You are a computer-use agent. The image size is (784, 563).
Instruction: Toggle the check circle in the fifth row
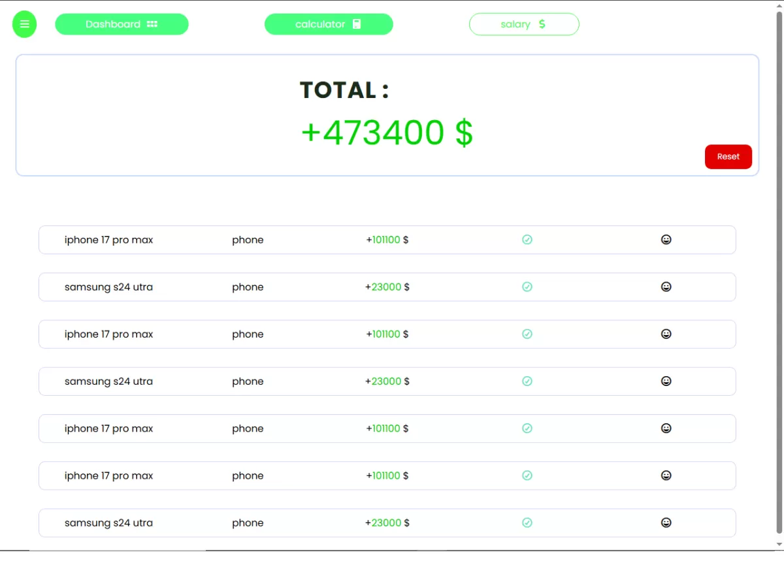pyautogui.click(x=527, y=428)
